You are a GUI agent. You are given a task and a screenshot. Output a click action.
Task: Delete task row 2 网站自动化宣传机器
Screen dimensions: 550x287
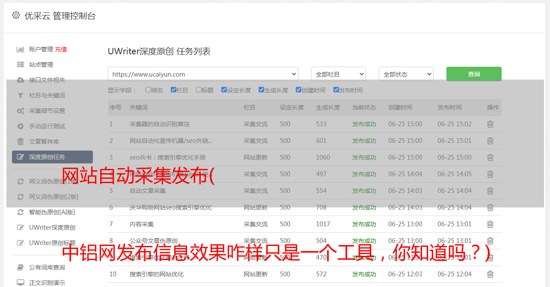(491, 141)
